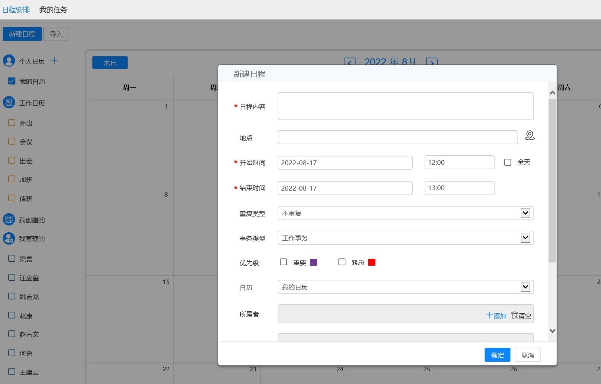The height and width of the screenshot is (384, 601).
Task: Click the 日程内容 text area
Action: click(x=405, y=106)
